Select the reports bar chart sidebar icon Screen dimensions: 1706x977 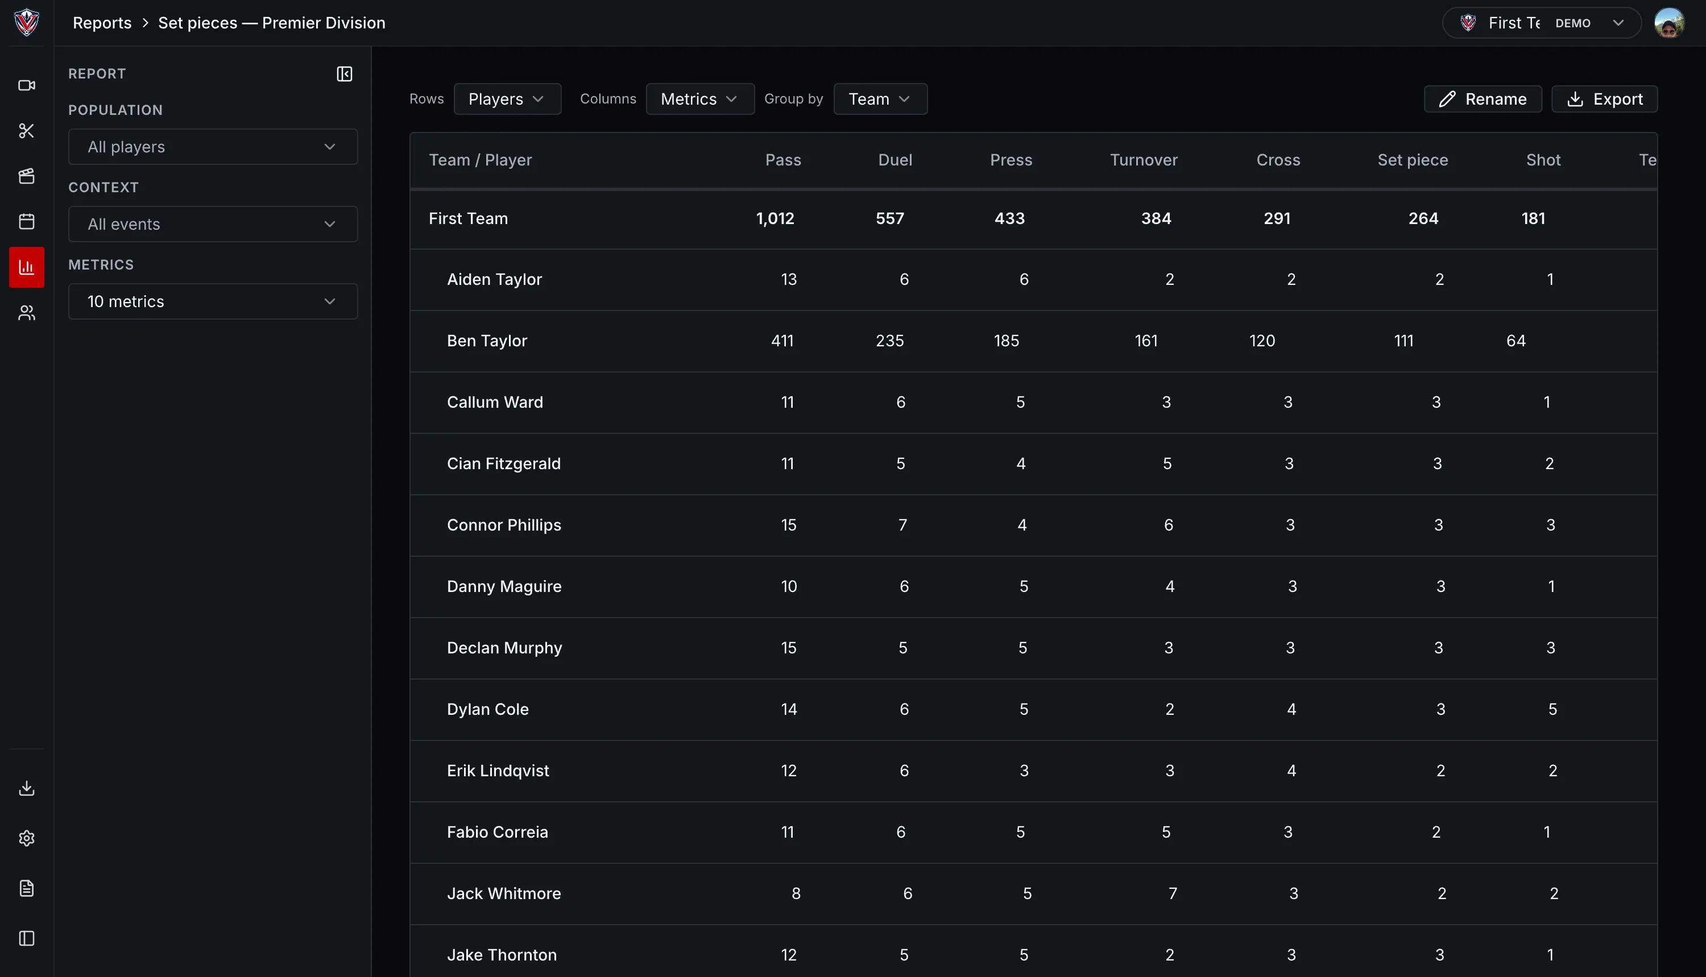coord(27,267)
